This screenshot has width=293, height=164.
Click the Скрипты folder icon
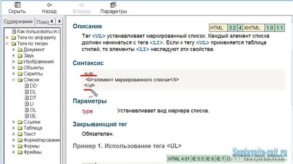pos(20,74)
